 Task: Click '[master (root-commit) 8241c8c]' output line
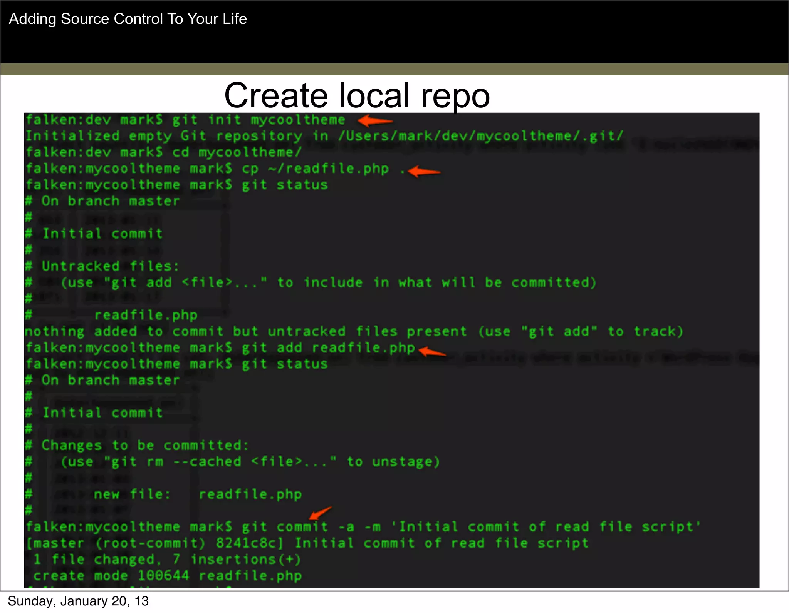pyautogui.click(x=307, y=543)
